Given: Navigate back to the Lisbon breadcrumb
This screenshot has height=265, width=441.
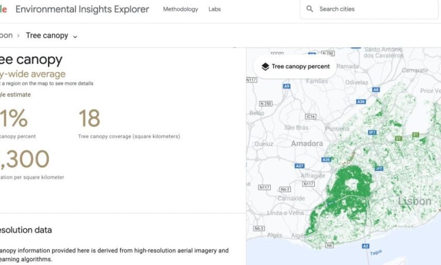Looking at the screenshot, I should (6, 36).
